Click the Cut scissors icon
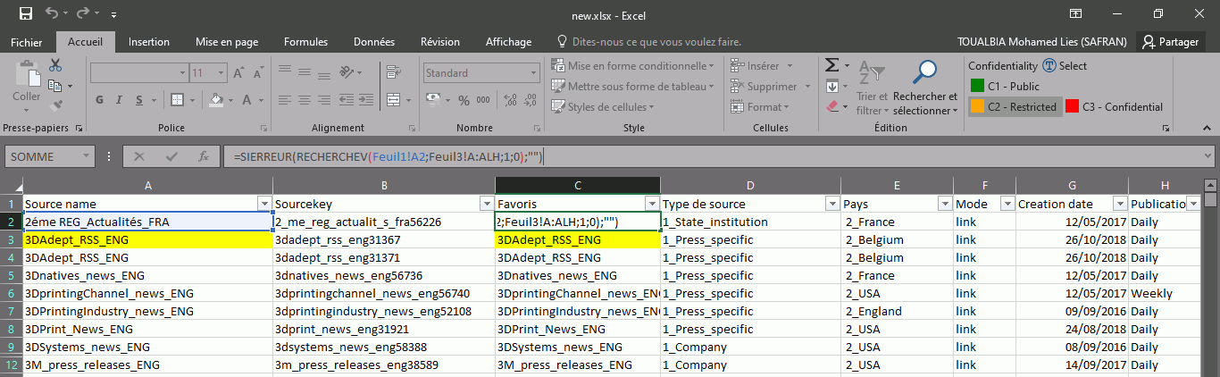Screen dimensions: 1220x377 coord(55,65)
